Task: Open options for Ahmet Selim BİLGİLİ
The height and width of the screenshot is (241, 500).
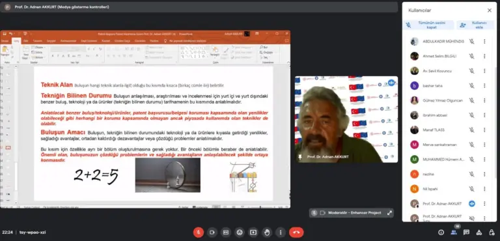Action: coord(484,56)
